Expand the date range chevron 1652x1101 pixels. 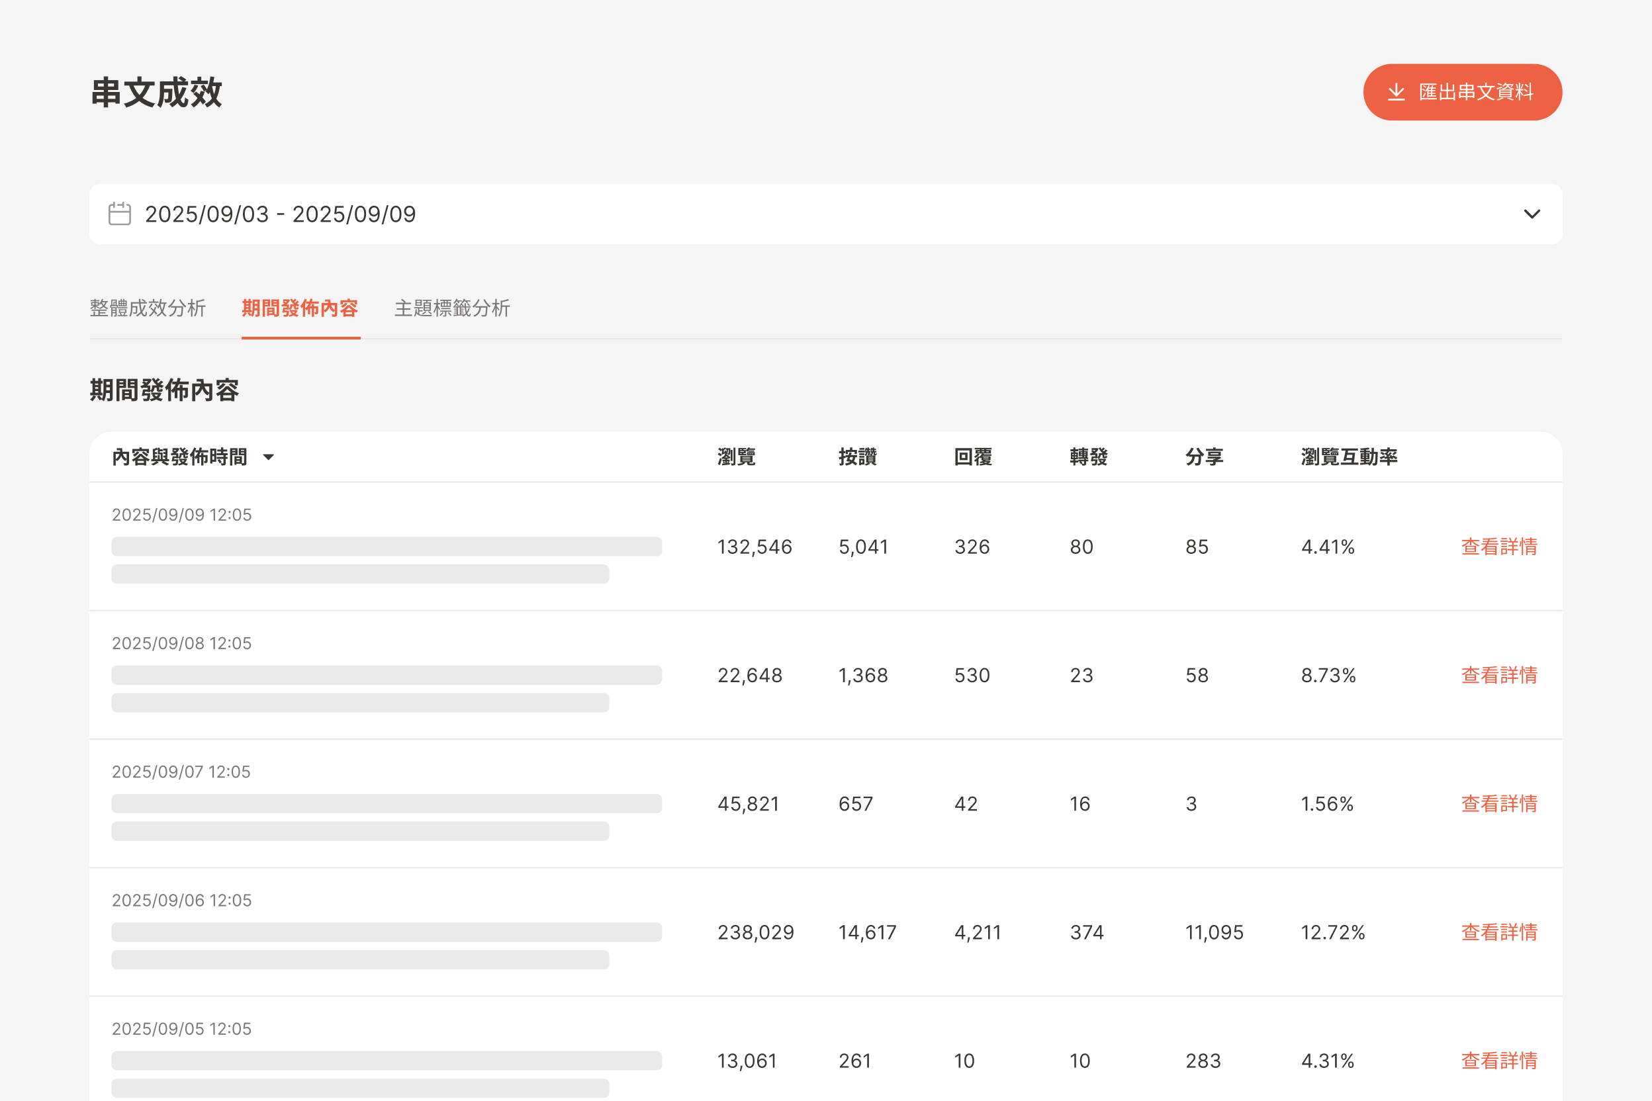click(x=1532, y=214)
